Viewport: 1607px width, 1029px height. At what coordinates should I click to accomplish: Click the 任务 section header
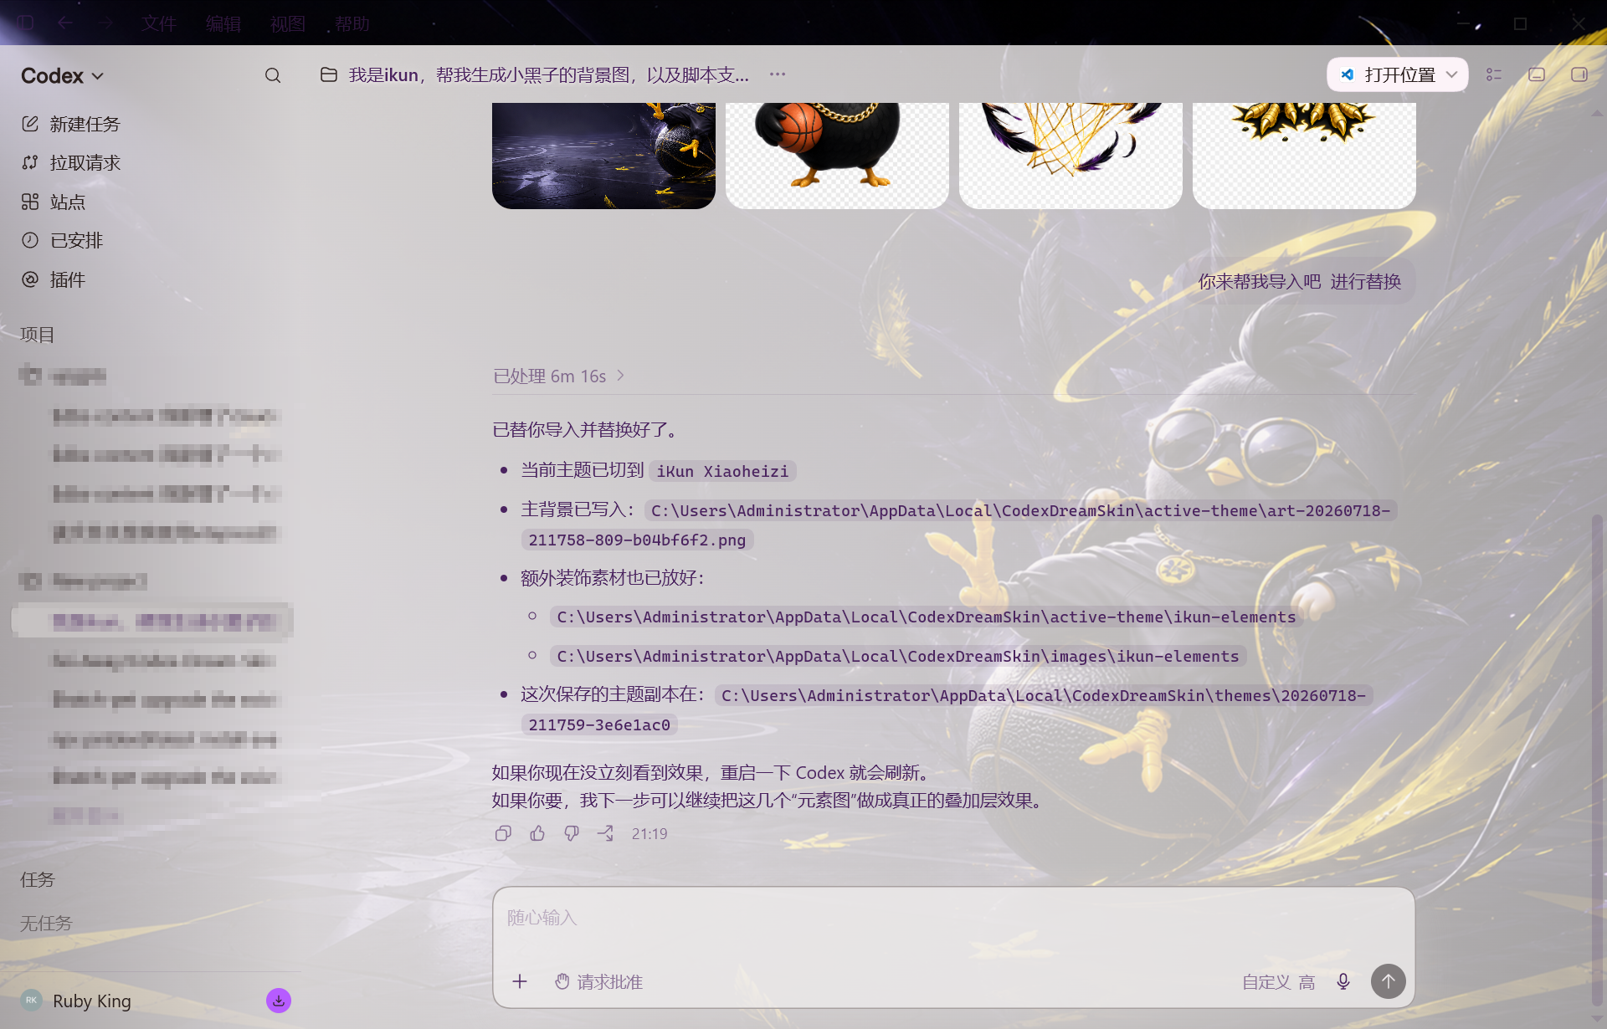[38, 879]
